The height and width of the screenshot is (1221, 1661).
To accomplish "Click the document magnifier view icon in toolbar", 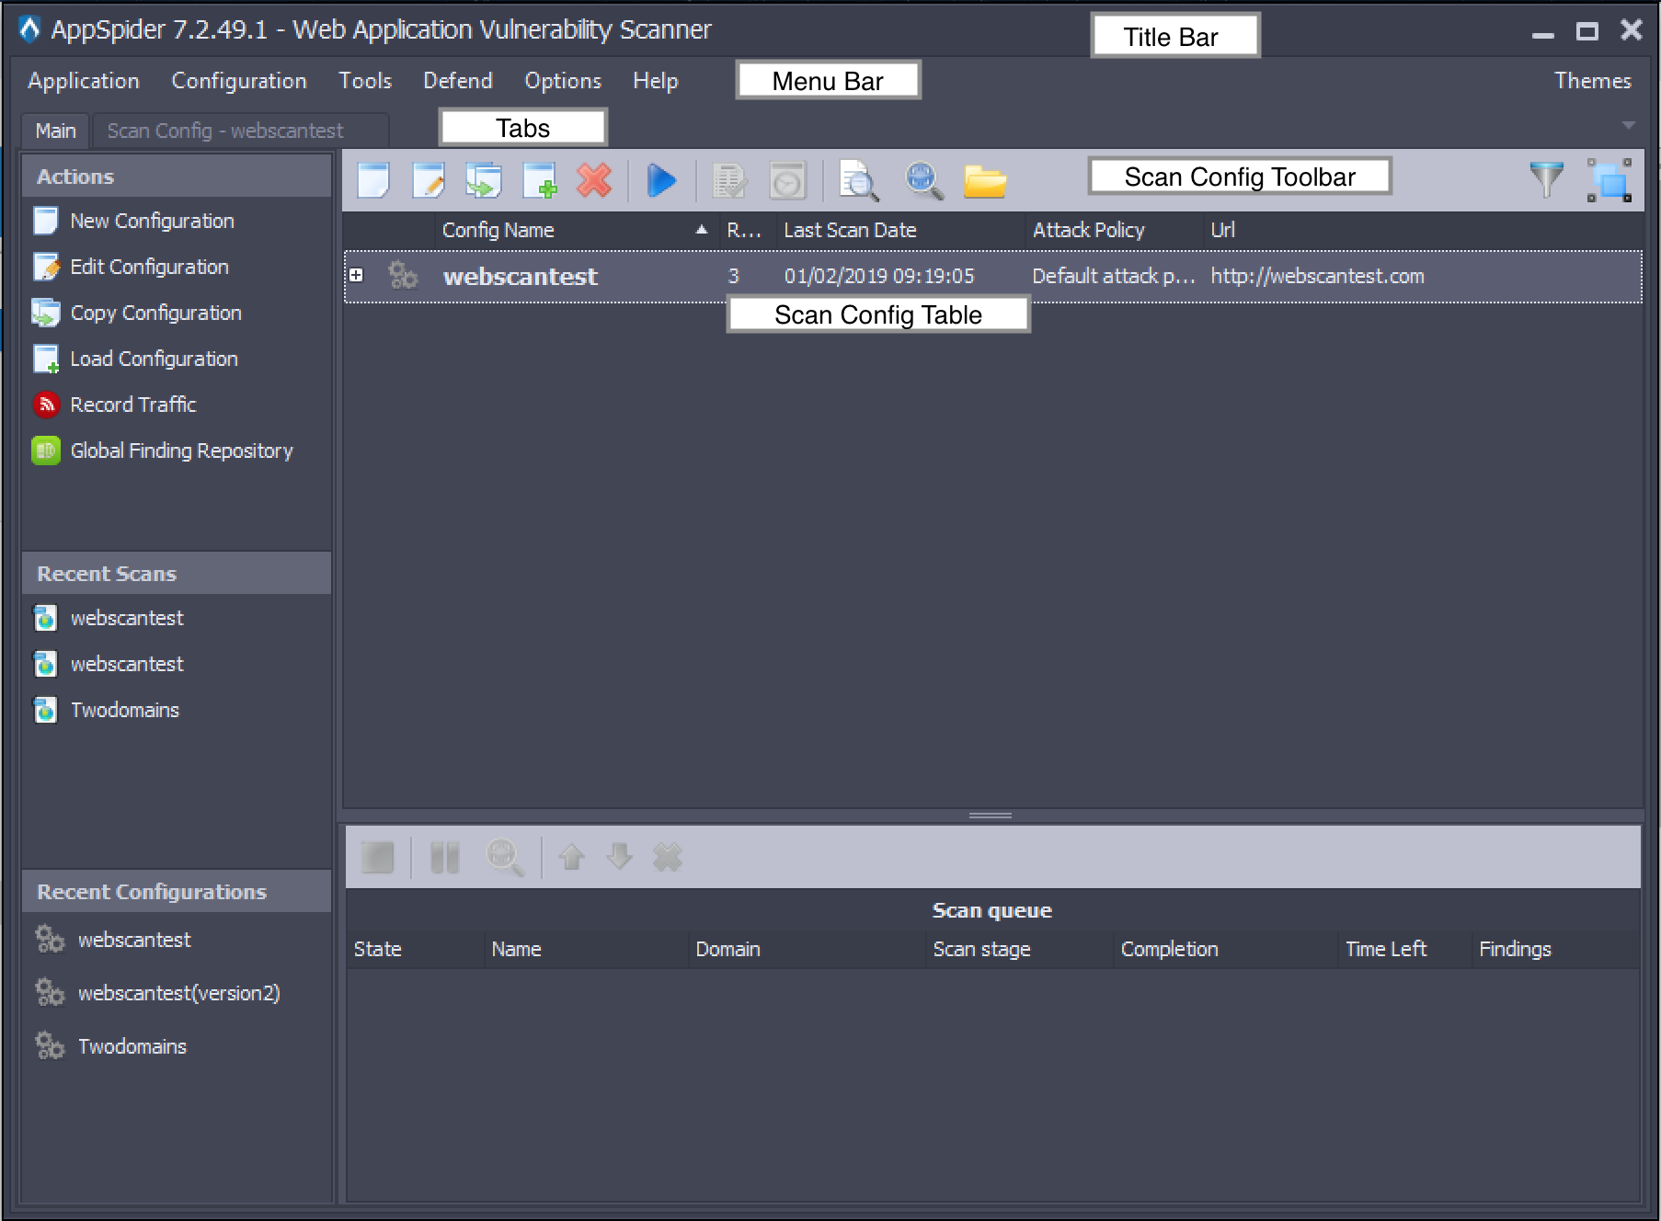I will (x=859, y=181).
